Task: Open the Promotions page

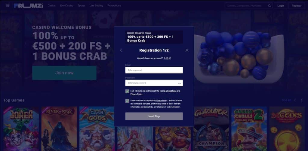Action: [x=114, y=6]
